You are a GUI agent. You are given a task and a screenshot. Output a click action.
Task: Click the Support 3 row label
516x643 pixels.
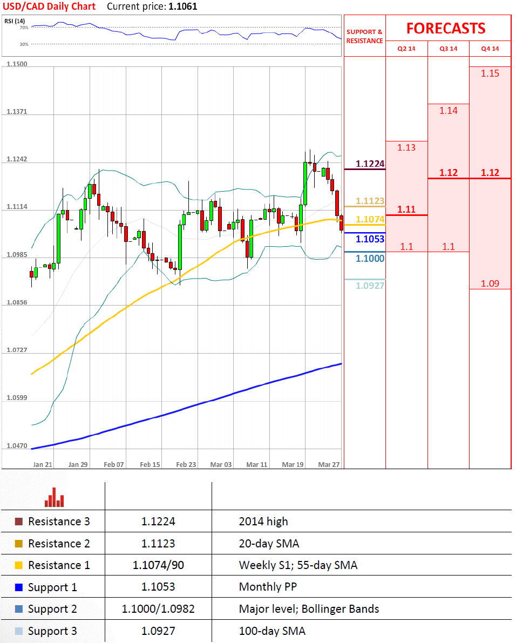pyautogui.click(x=52, y=631)
